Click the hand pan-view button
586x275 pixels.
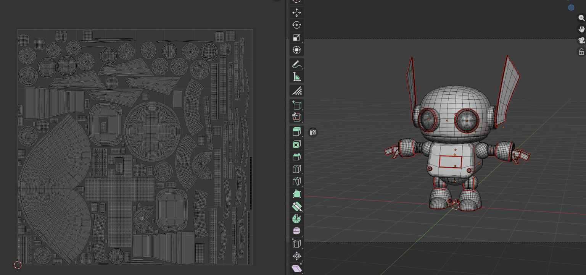(581, 29)
